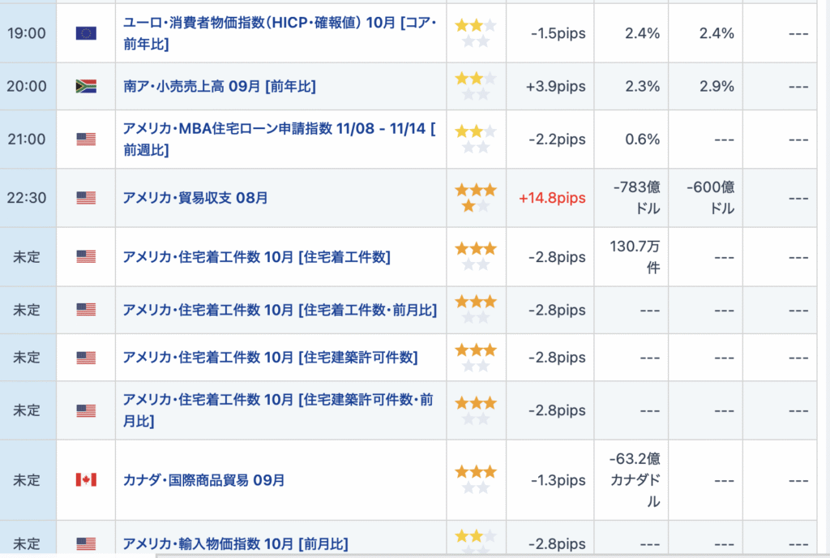Click the star rating for カナダ・国際商品貿易
Image resolution: width=830 pixels, height=558 pixels.
[476, 479]
